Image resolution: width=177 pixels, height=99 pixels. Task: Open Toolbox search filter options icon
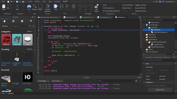[x=33, y=26]
